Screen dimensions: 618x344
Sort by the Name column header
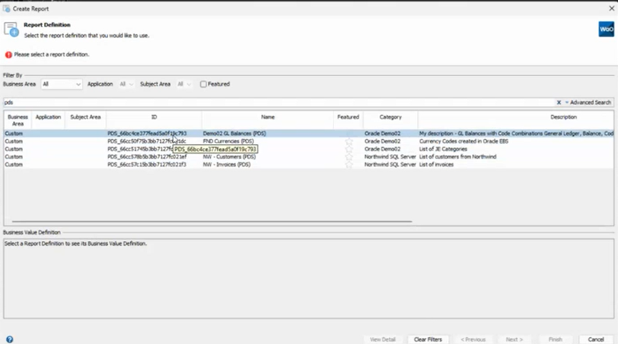tap(267, 117)
